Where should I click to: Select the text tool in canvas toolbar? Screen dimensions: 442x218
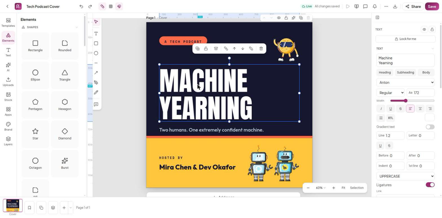click(x=96, y=33)
